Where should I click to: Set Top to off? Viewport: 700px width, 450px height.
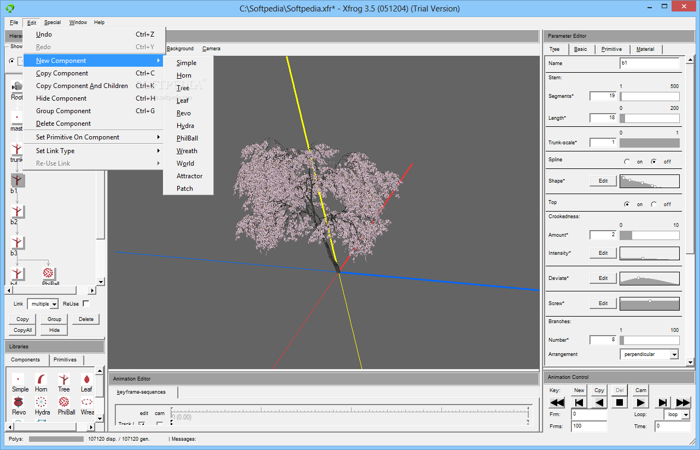[654, 204]
